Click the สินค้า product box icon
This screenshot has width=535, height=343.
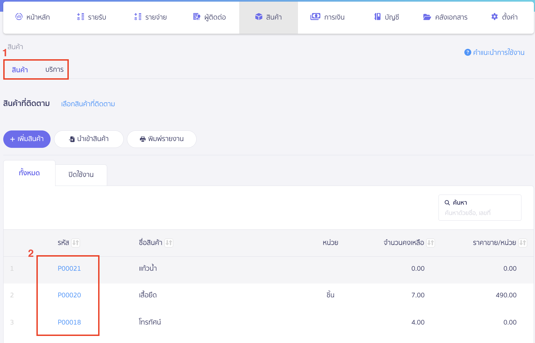258,17
